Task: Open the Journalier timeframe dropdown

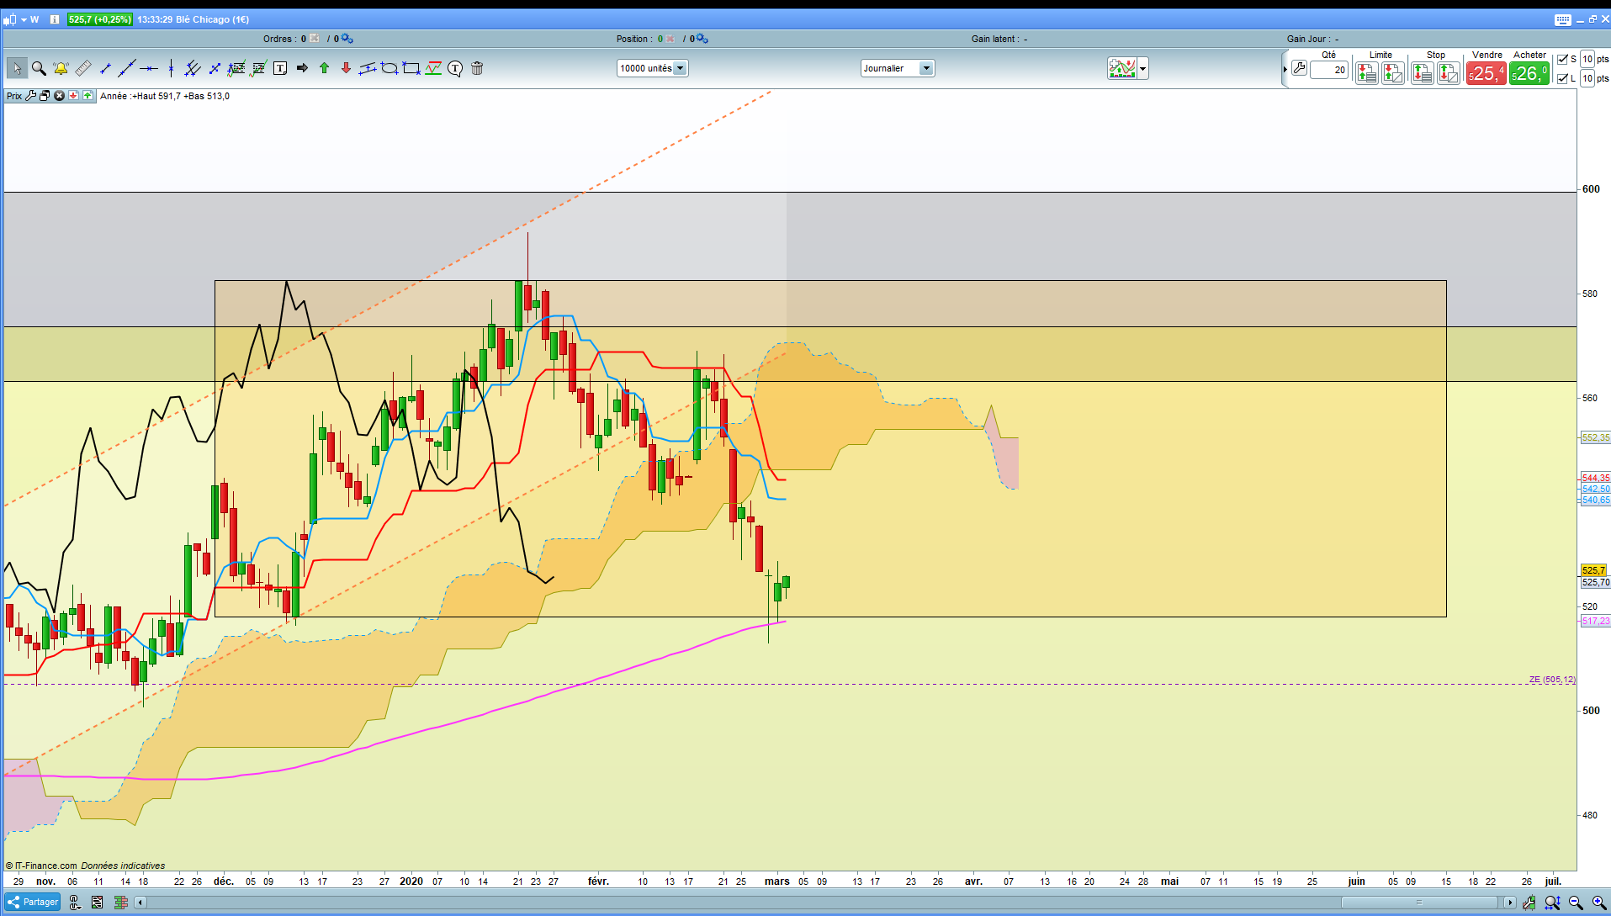Action: tap(897, 68)
